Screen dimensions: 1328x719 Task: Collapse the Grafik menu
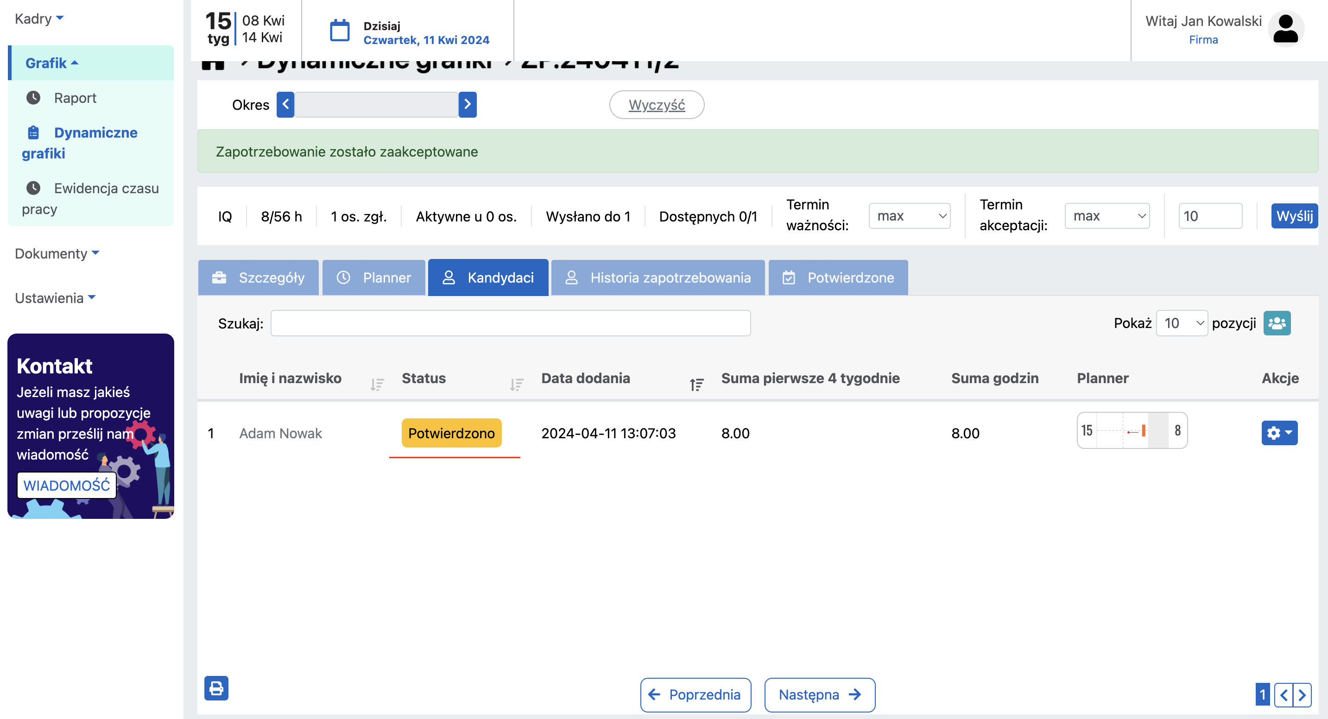(x=91, y=63)
